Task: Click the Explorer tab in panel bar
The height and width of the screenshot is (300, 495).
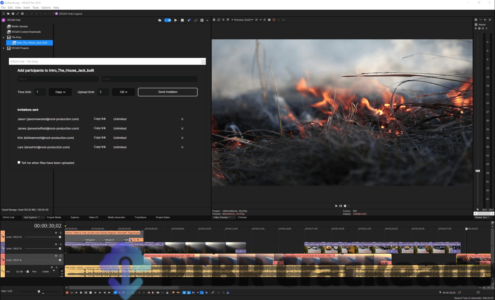Action: pyautogui.click(x=74, y=217)
